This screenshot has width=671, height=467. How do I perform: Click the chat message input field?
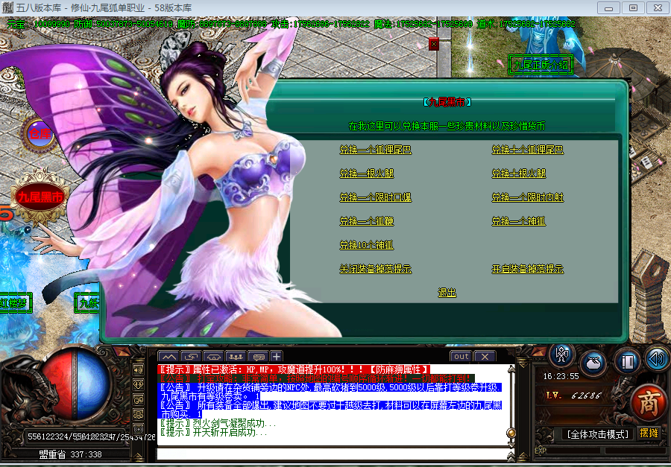click(x=328, y=452)
